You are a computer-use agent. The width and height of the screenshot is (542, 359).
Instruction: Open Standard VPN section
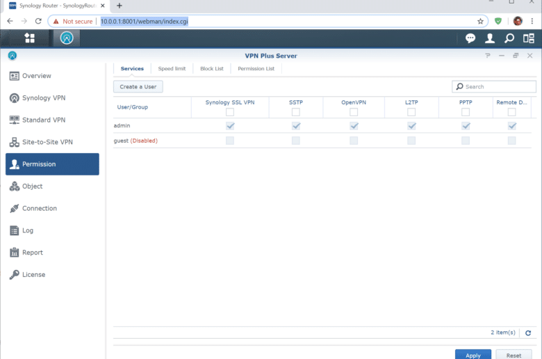53,120
